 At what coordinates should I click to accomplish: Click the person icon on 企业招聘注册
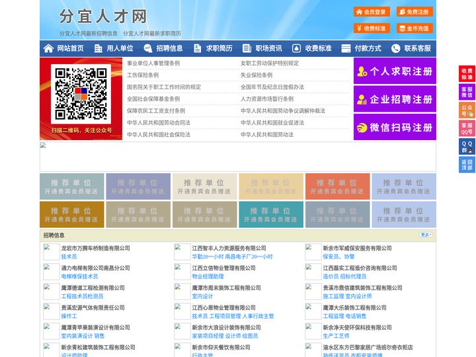pyautogui.click(x=362, y=99)
